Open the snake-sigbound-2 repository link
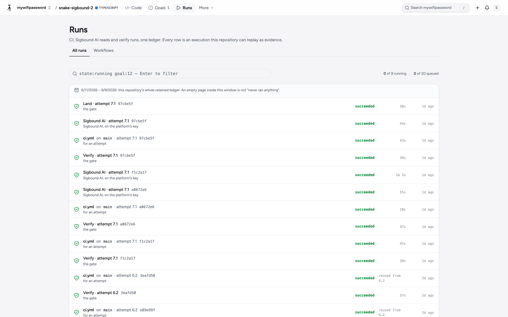Viewport: 508px width, 317px height. pyautogui.click(x=76, y=8)
